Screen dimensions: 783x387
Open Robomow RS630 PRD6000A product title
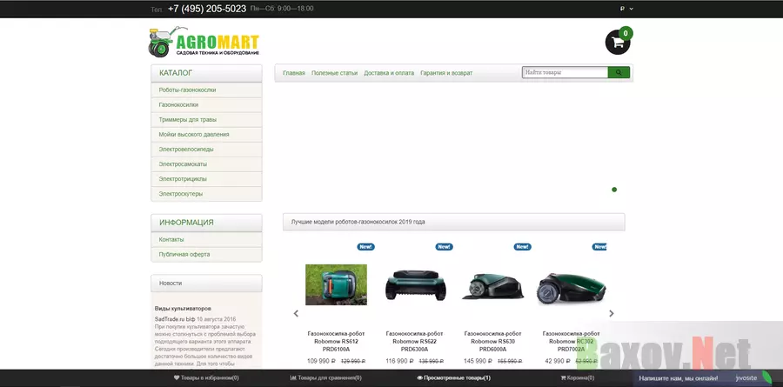click(493, 341)
